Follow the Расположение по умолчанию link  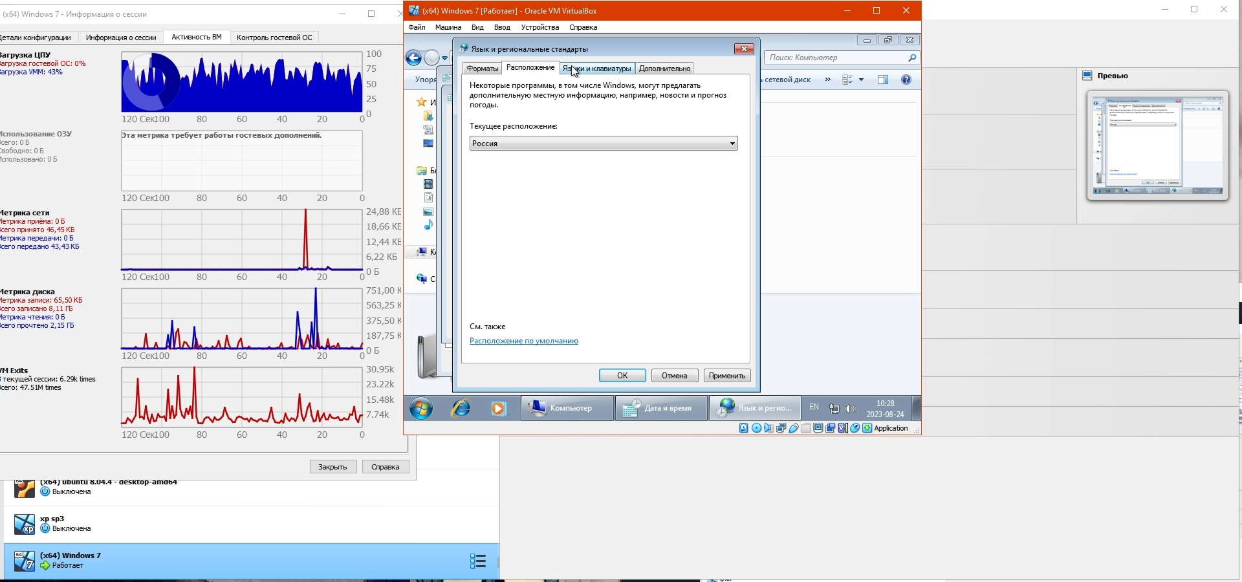coord(523,341)
